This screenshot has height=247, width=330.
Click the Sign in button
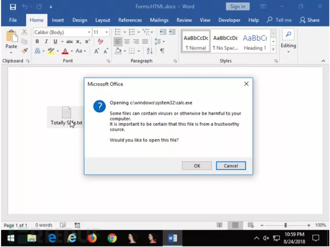tap(238, 7)
